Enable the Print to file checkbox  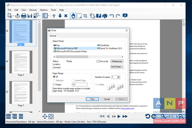click(98, 61)
